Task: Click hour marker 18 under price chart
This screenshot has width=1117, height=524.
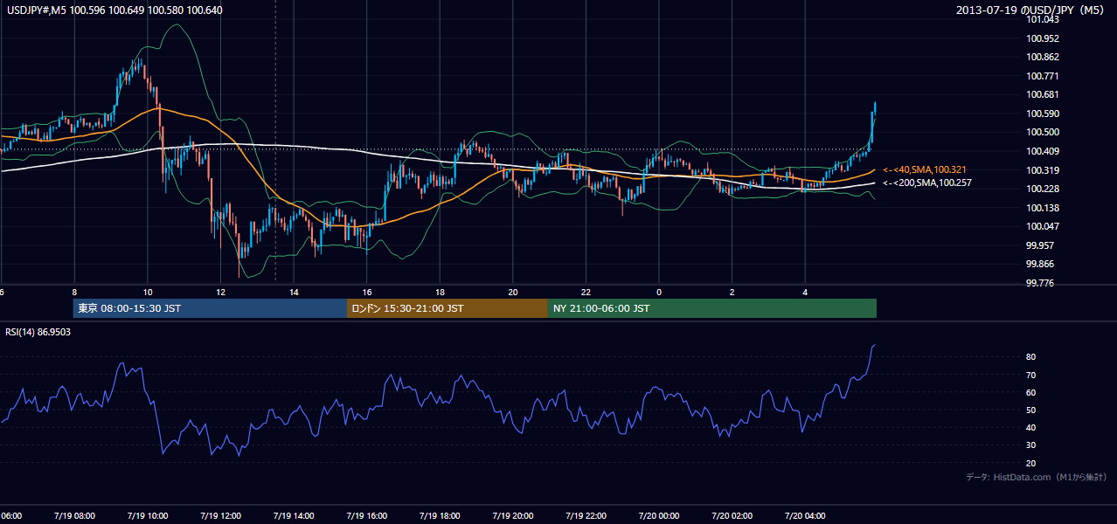Action: [440, 293]
